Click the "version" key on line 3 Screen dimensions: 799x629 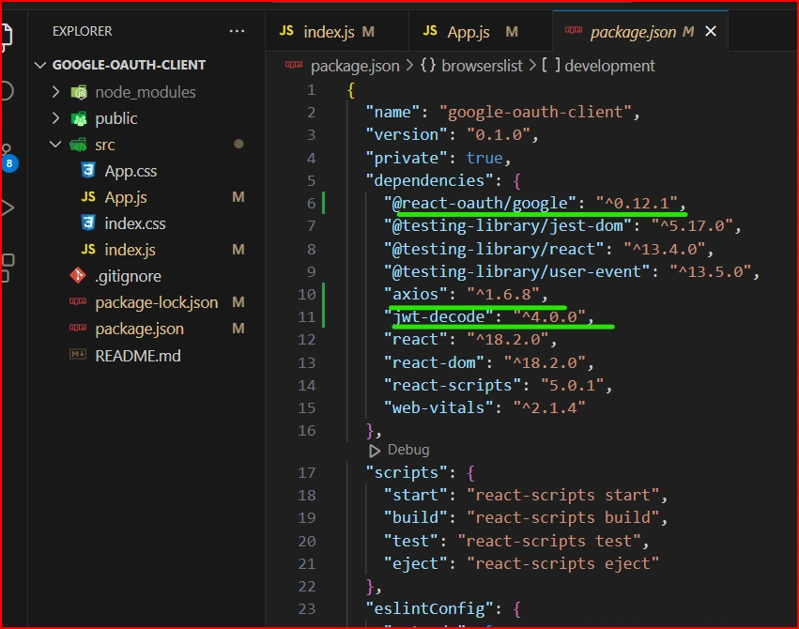[407, 134]
